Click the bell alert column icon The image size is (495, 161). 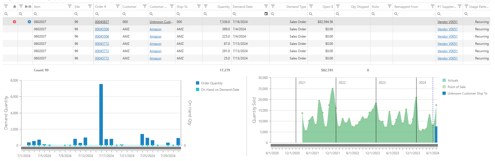[x=15, y=6]
